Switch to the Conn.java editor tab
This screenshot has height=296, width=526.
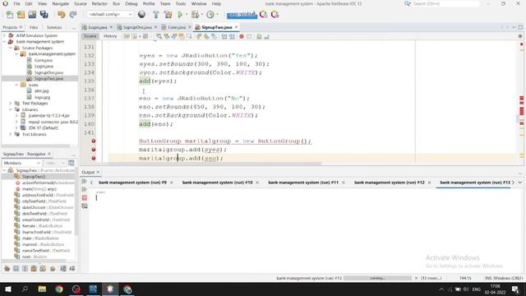(177, 27)
